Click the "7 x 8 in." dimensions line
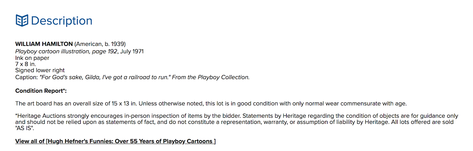This screenshot has width=473, height=151. (25, 64)
